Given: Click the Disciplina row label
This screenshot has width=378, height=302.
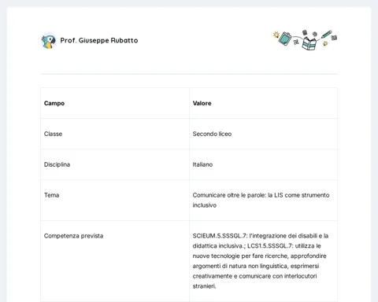Looking at the screenshot, I should point(57,164).
